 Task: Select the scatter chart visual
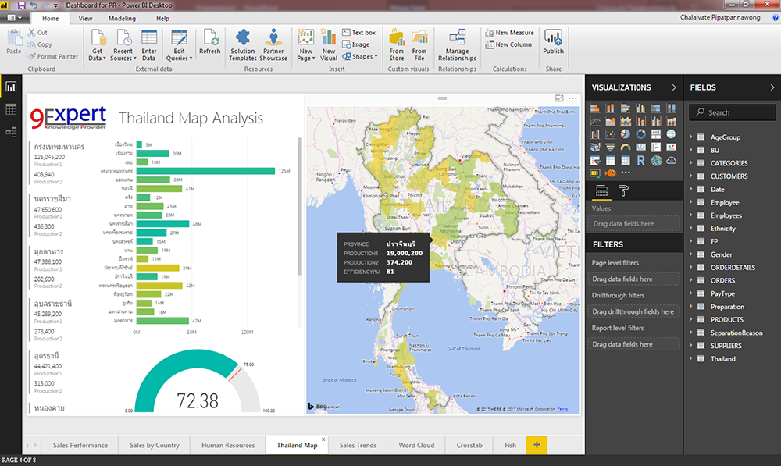coord(610,134)
